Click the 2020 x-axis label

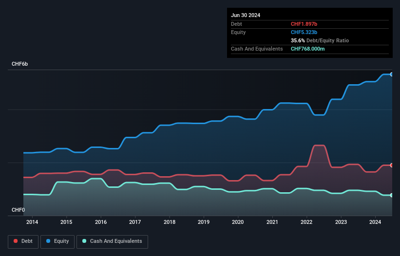(x=238, y=222)
